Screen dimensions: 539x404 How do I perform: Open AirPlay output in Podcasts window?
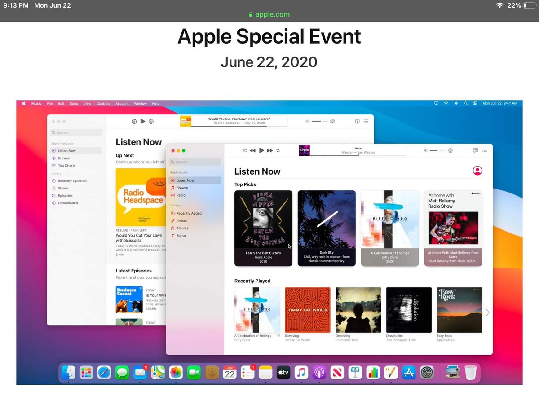(x=332, y=121)
